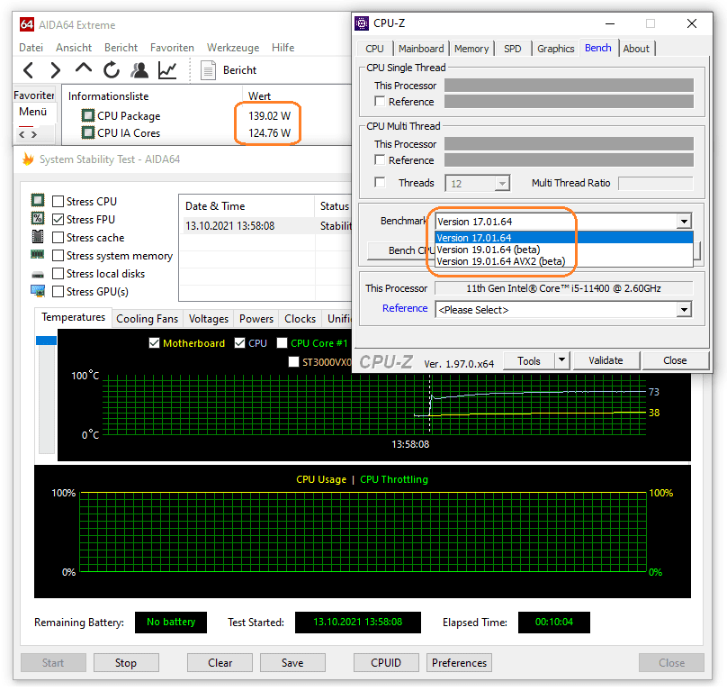Check the Threads checkbox in CPU-Z
Viewport: 727px width, 691px height.
tap(380, 183)
